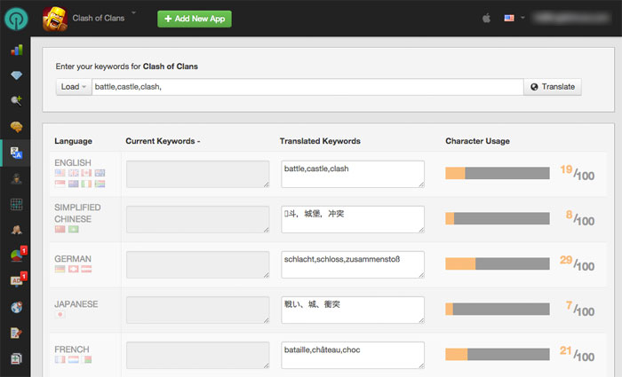Click the French current keywords box
The height and width of the screenshot is (377, 622).
tap(198, 355)
